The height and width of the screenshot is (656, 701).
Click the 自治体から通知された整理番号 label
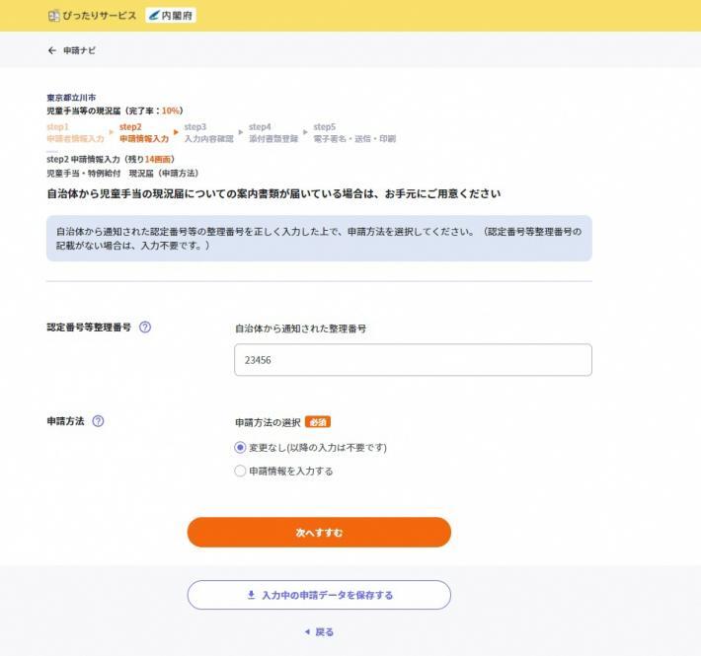pyautogui.click(x=300, y=328)
